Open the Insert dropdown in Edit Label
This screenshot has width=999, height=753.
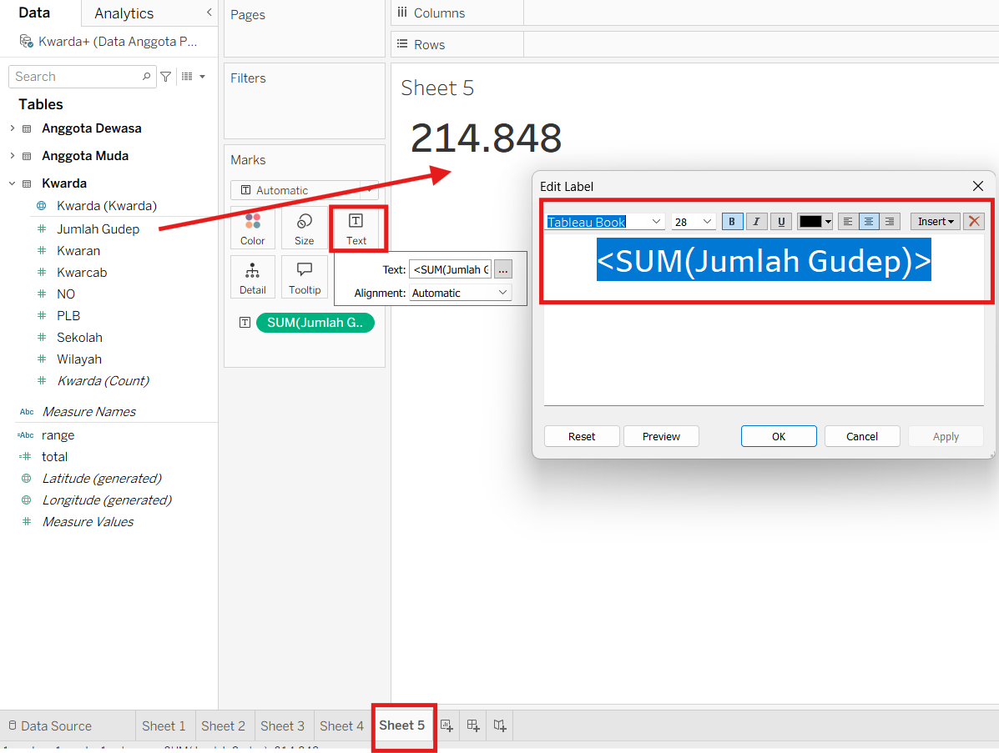936,221
